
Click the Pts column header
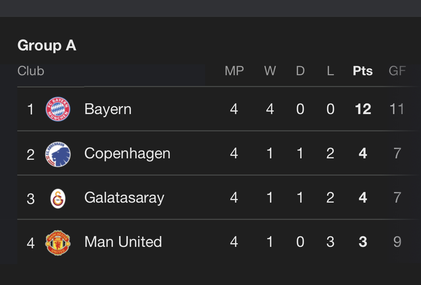(363, 71)
